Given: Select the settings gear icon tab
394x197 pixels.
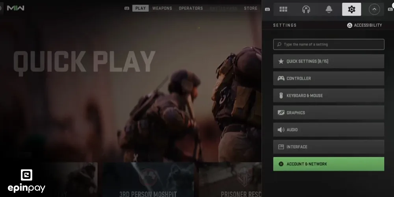Looking at the screenshot, I should pos(351,9).
